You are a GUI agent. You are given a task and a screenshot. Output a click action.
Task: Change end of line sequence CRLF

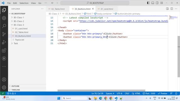click(x=127, y=93)
